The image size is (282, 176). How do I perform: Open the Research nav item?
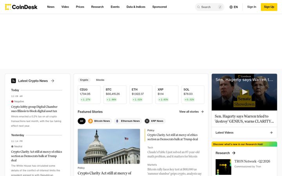[97, 7]
